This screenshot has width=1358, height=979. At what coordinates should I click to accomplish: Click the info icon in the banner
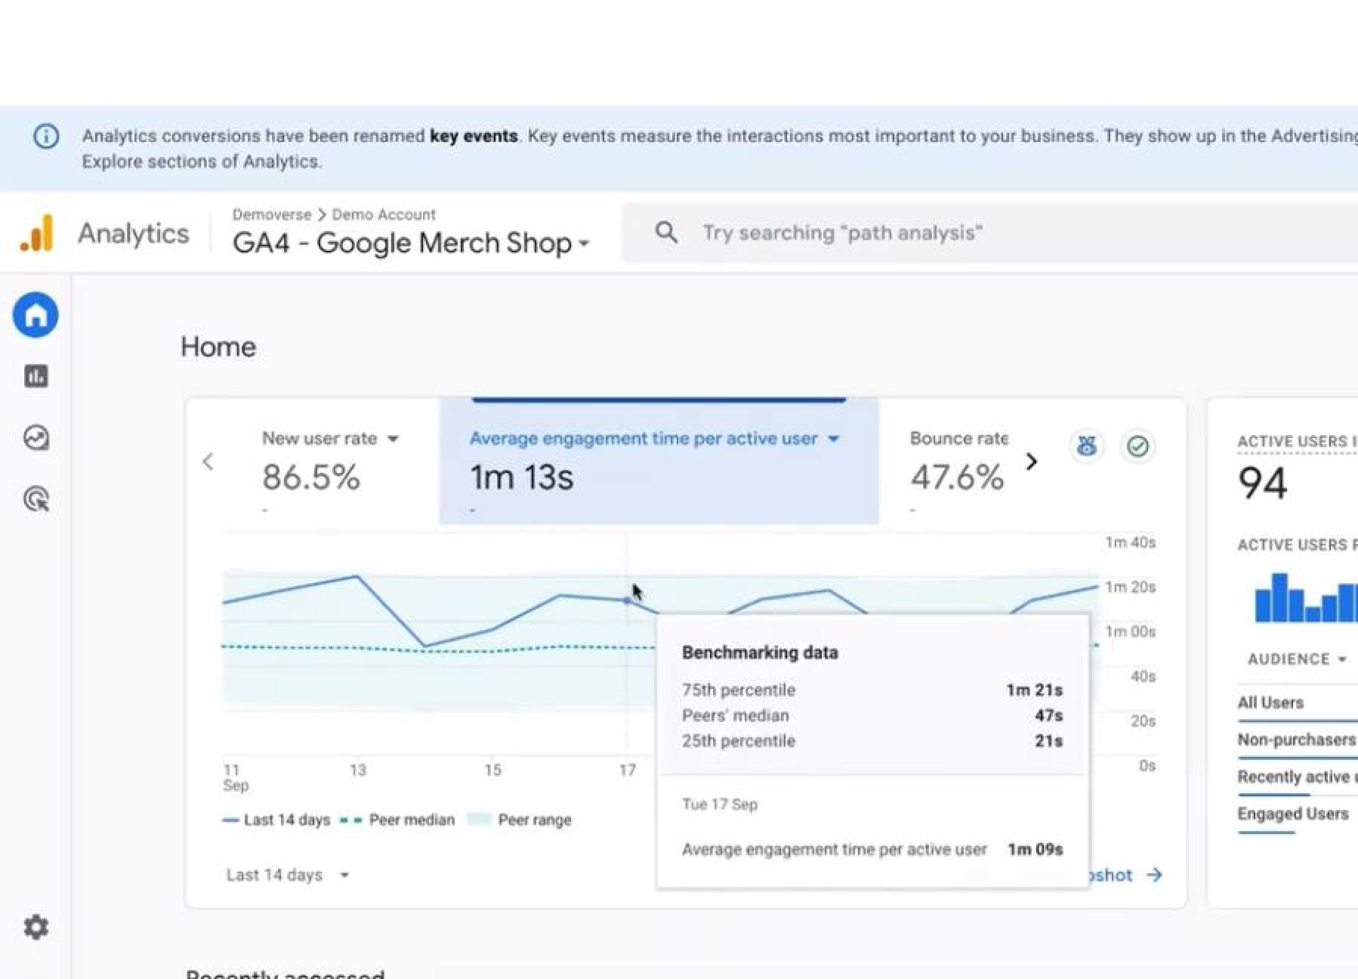[x=46, y=136]
